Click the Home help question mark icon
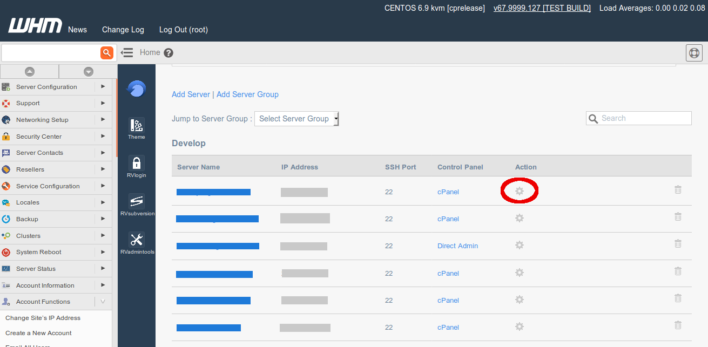This screenshot has height=347, width=708. (168, 53)
